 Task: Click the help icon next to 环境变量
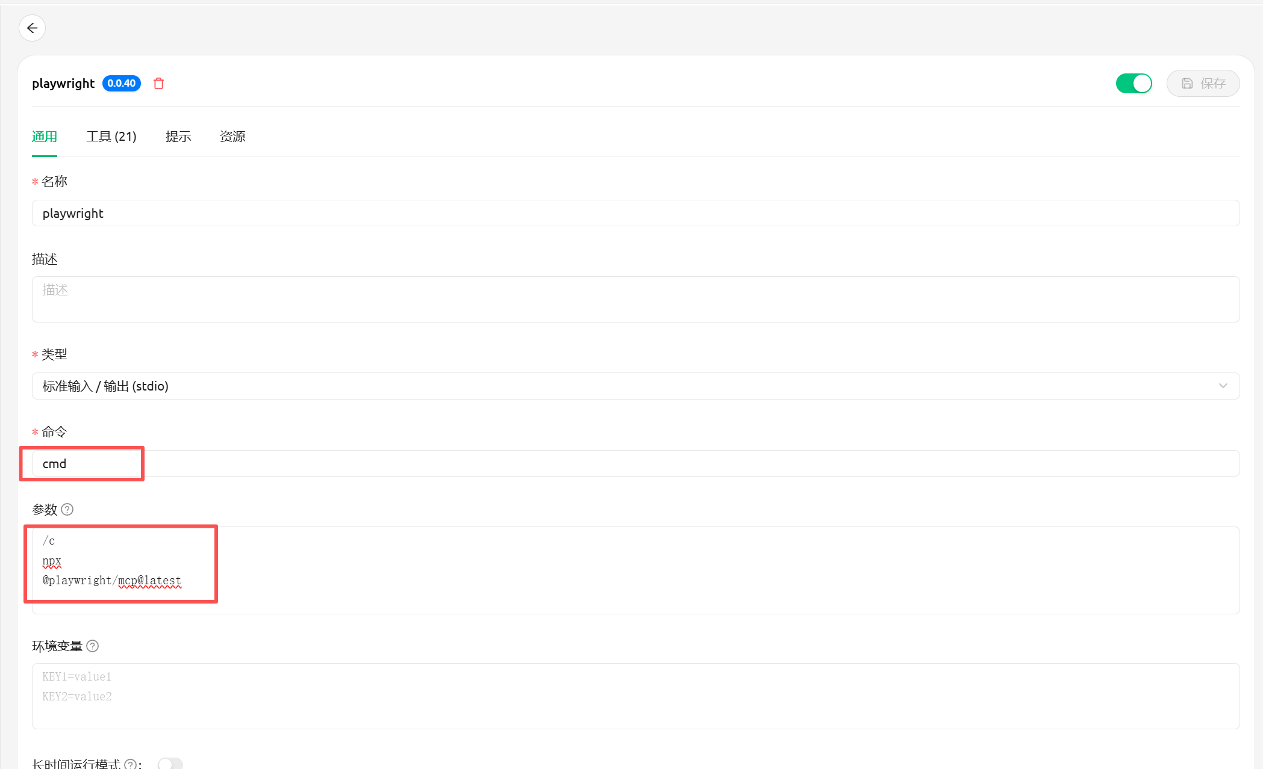click(92, 646)
